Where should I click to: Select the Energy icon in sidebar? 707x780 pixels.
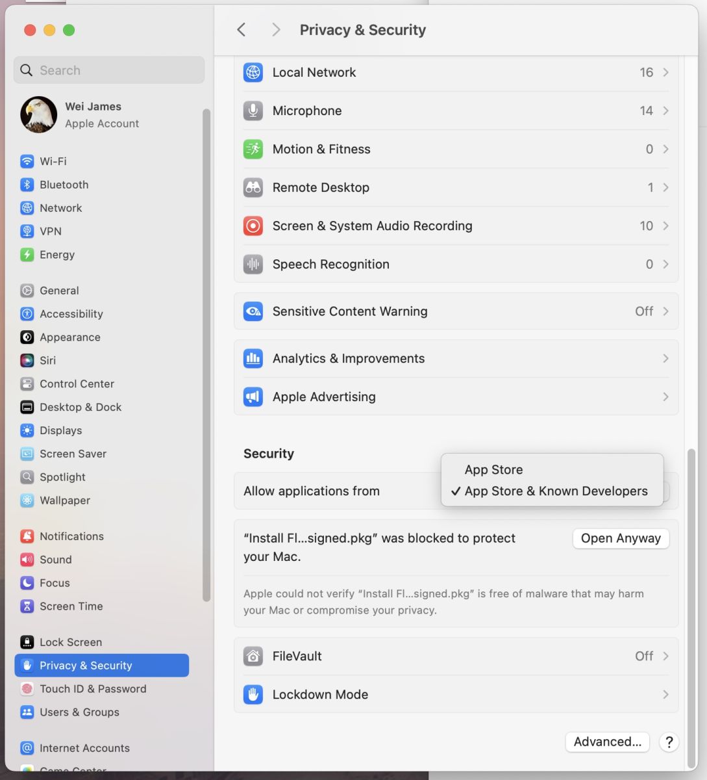27,255
